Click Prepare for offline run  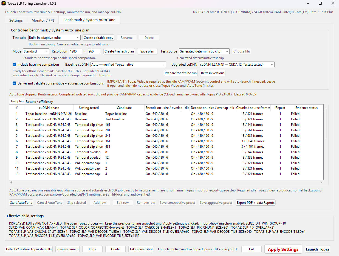(x=181, y=73)
